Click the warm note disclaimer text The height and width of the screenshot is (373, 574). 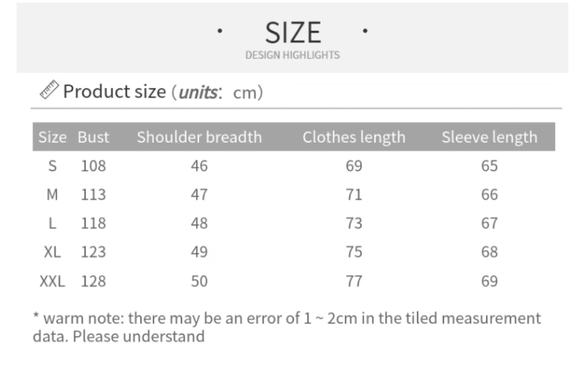(x=287, y=327)
